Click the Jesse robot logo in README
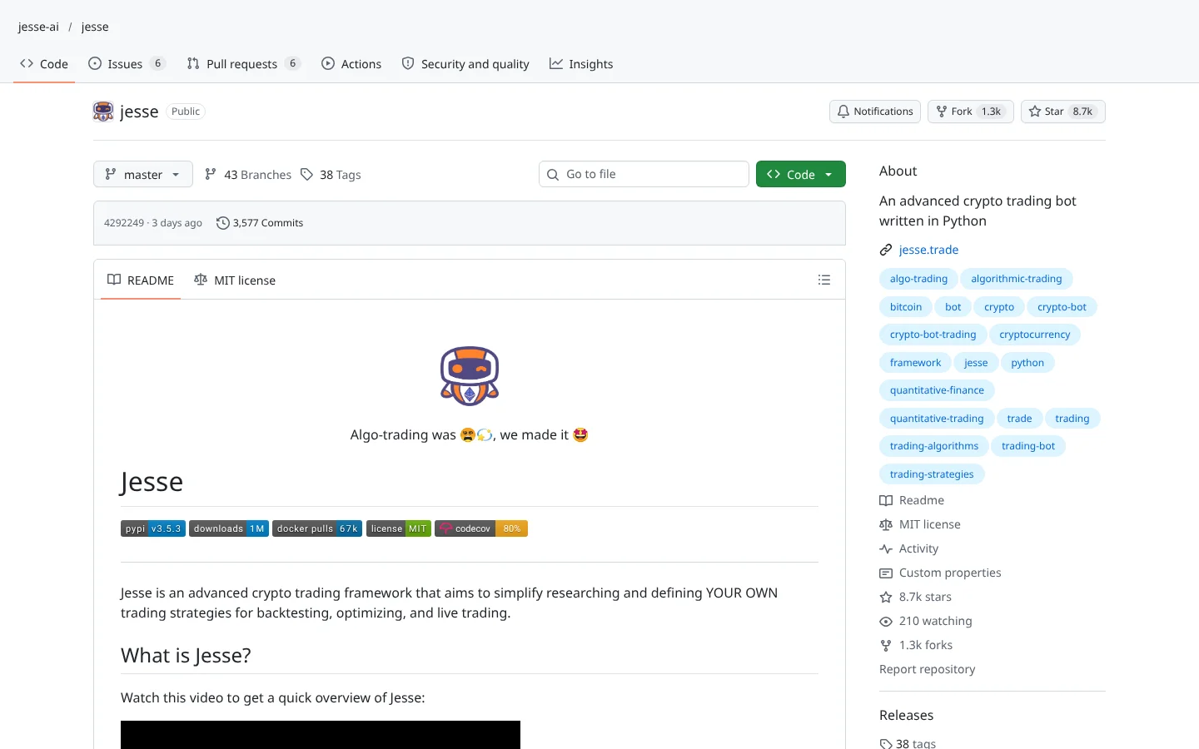Viewport: 1199px width, 749px height. pyautogui.click(x=470, y=376)
